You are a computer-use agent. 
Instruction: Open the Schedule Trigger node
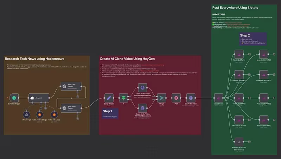coord(14,98)
